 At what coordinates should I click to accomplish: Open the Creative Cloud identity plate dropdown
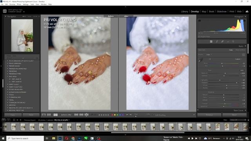24,12
